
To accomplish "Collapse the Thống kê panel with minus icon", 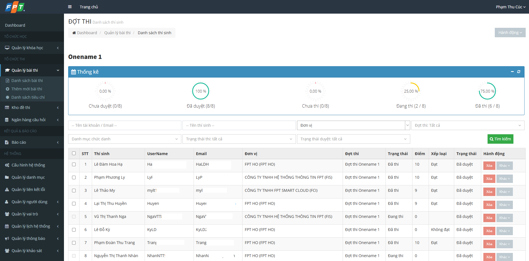I will pos(512,72).
